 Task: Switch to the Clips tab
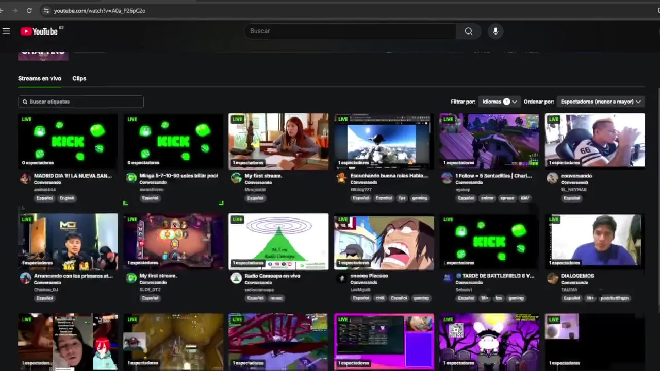click(79, 78)
